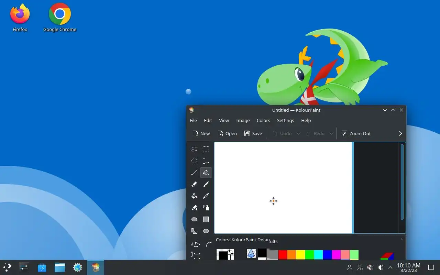Screen dimensions: 440x275
Task: Select the Rectangular Selection tool
Action: click(206, 149)
